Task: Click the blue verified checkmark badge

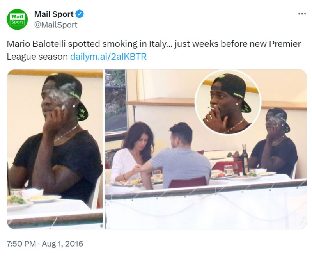Action: (80, 14)
